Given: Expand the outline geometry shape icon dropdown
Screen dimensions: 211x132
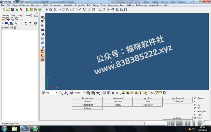Looking at the screenshot, I should 61,93.
